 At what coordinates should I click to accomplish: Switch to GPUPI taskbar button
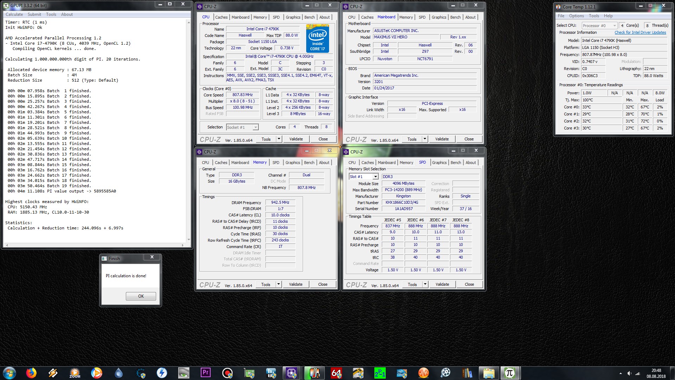pos(510,373)
